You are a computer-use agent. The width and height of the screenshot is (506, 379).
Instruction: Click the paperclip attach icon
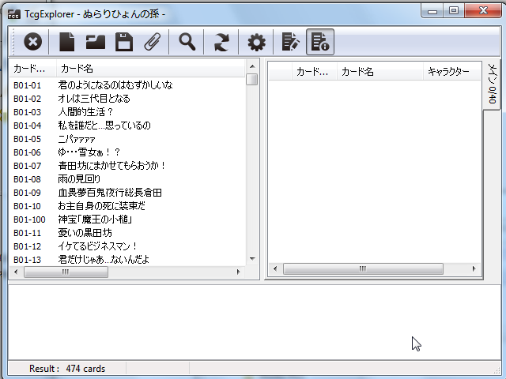[153, 42]
